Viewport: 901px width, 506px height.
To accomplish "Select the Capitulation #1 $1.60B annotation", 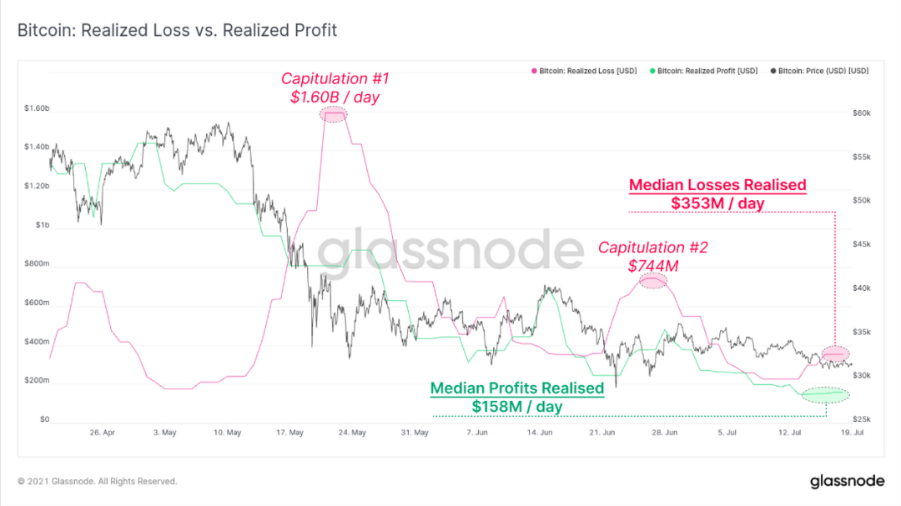I will [x=335, y=88].
